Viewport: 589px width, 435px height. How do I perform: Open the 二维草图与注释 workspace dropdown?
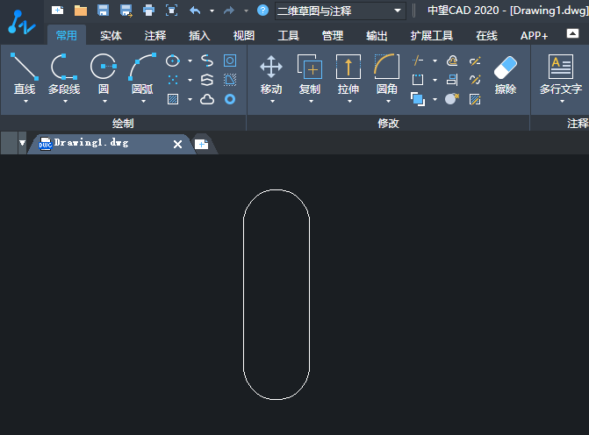tap(341, 11)
